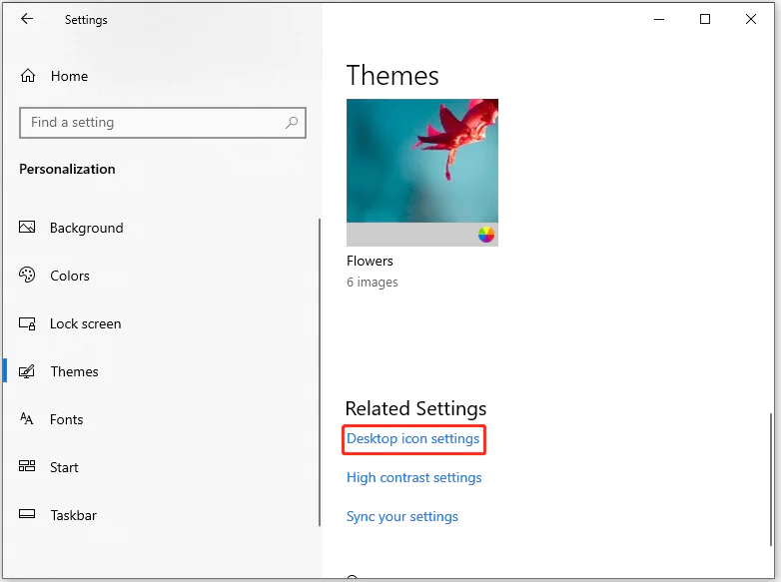Open Lock screen via its sidebar icon

pos(27,323)
